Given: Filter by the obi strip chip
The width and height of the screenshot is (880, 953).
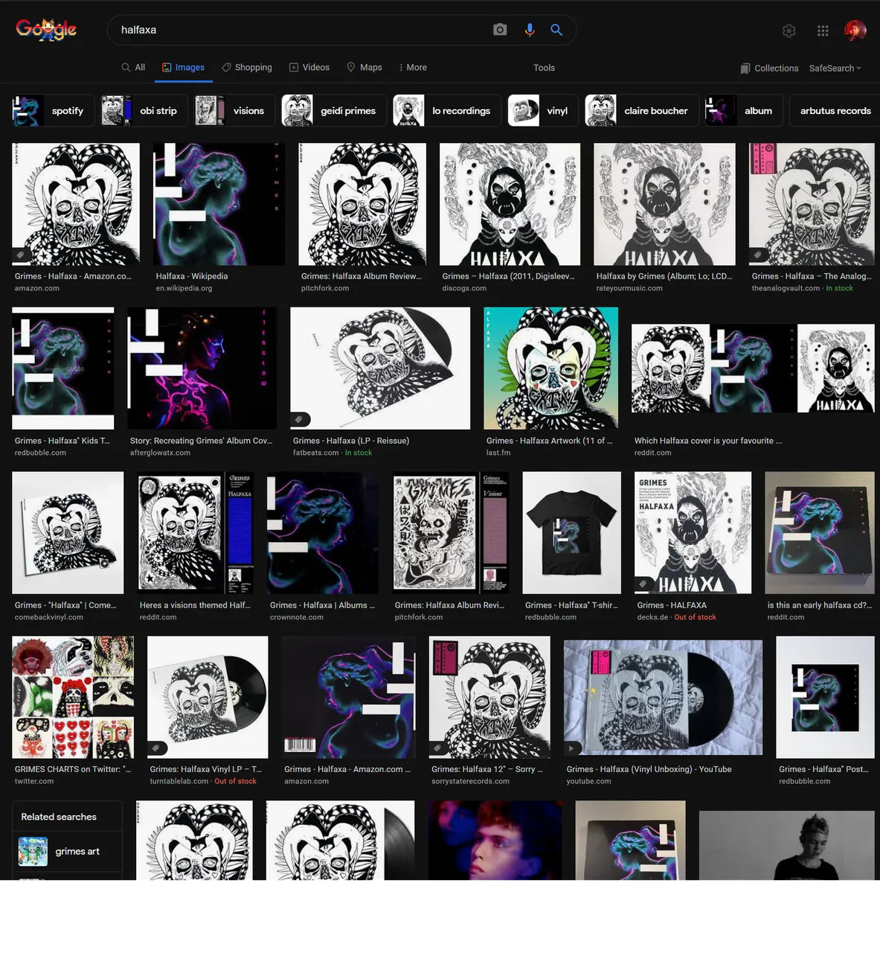Looking at the screenshot, I should [144, 110].
